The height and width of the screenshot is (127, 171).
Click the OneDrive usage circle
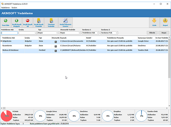click(x=74, y=116)
